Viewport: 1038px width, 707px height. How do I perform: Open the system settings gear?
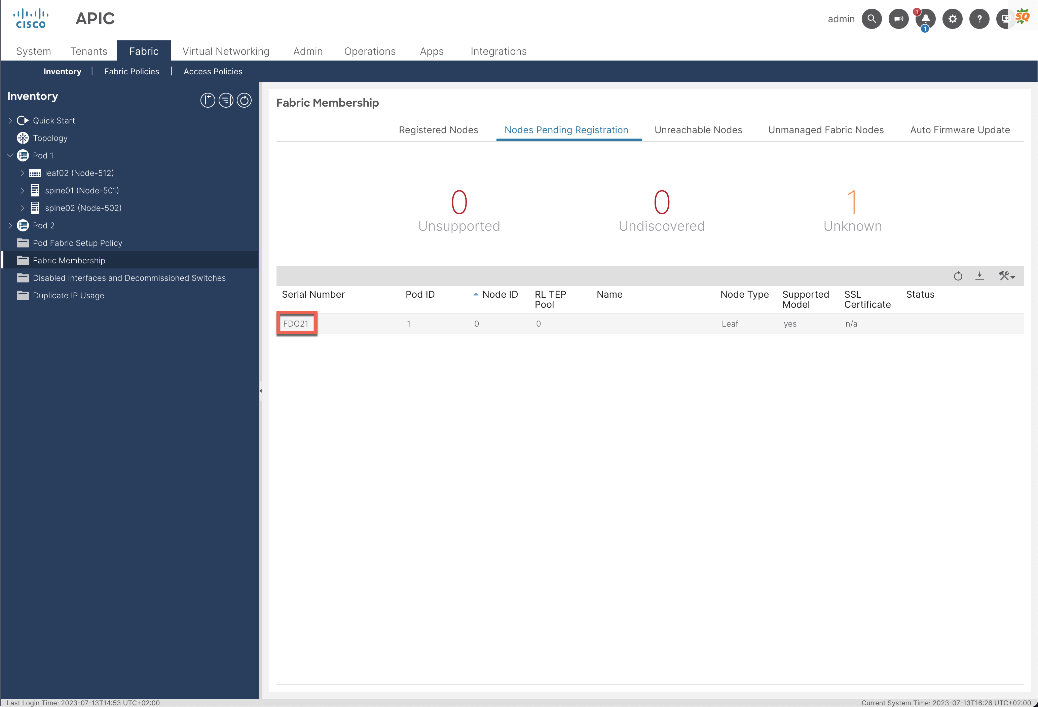point(952,19)
